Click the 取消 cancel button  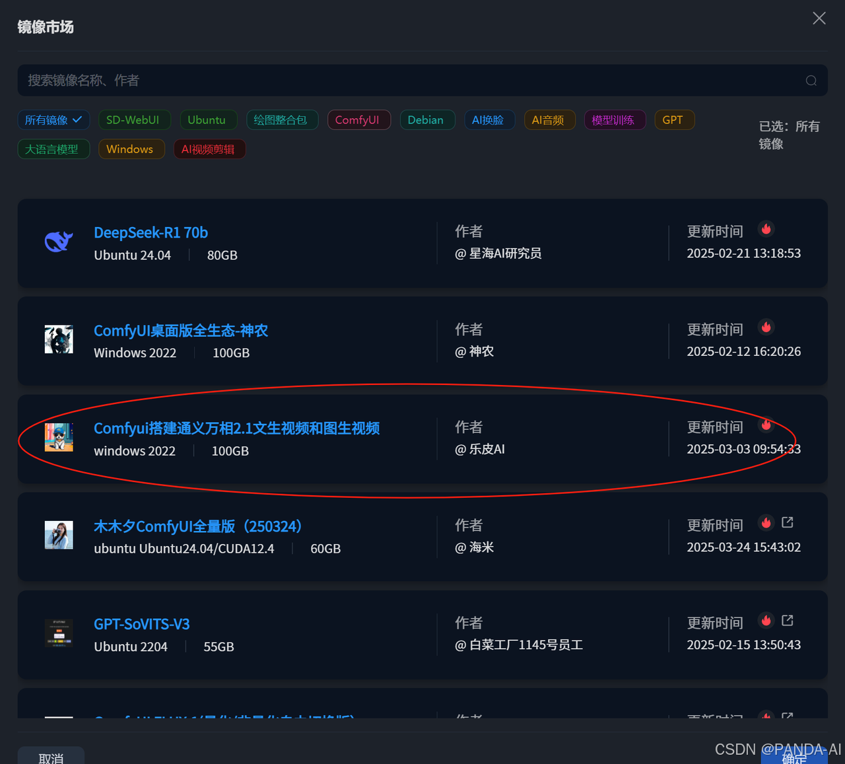(x=51, y=757)
